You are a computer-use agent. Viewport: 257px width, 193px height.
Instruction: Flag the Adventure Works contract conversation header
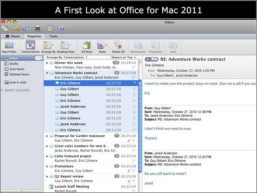point(134,78)
